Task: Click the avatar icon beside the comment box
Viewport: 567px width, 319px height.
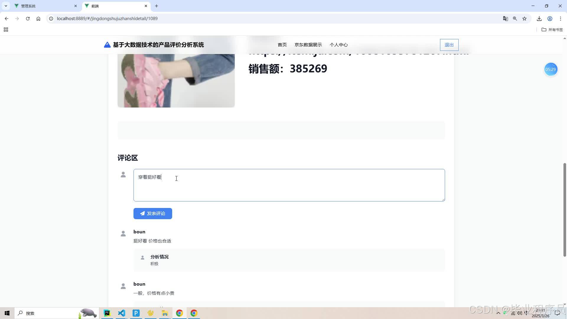Action: click(x=123, y=175)
